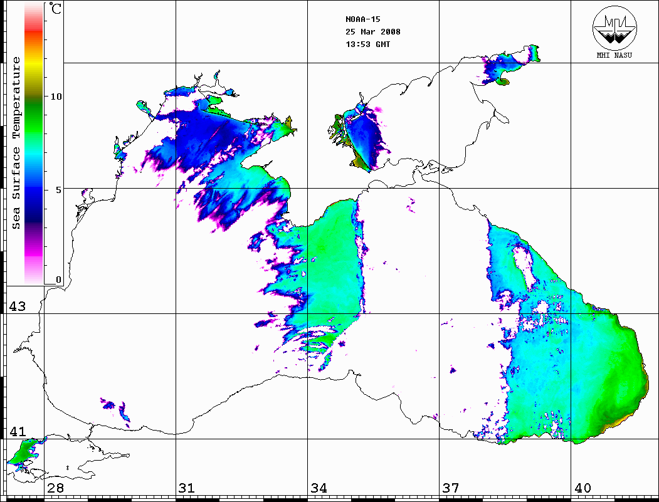Click the MHI NASU logo emblem
659x502 pixels.
(614, 27)
